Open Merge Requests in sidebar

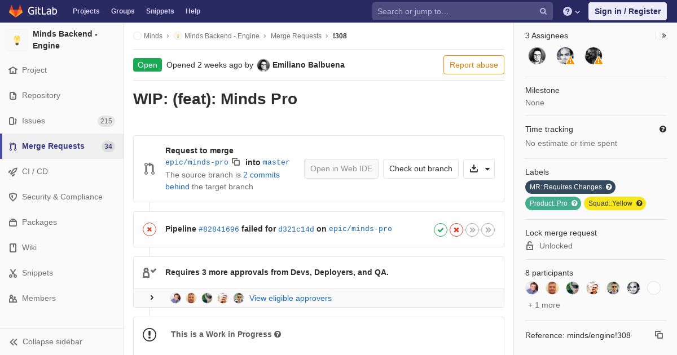coord(62,146)
